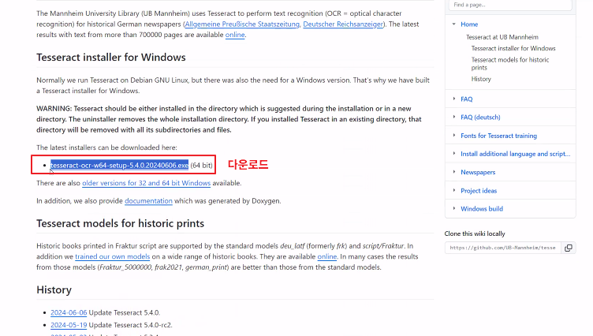Expand the Newspapers section arrow

click(454, 172)
